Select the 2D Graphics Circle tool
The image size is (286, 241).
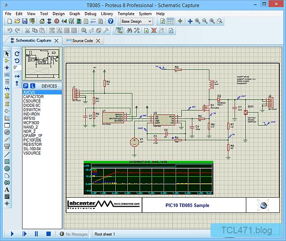(x=7, y=168)
